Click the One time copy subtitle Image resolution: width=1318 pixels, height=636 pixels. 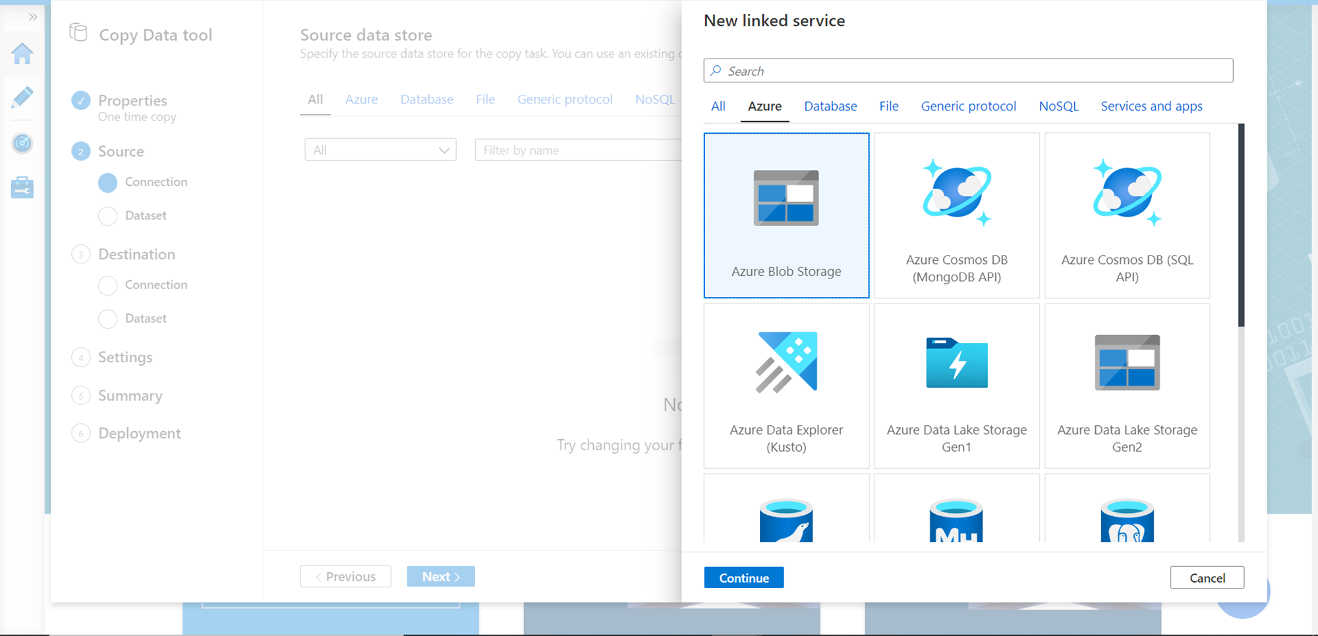[137, 117]
